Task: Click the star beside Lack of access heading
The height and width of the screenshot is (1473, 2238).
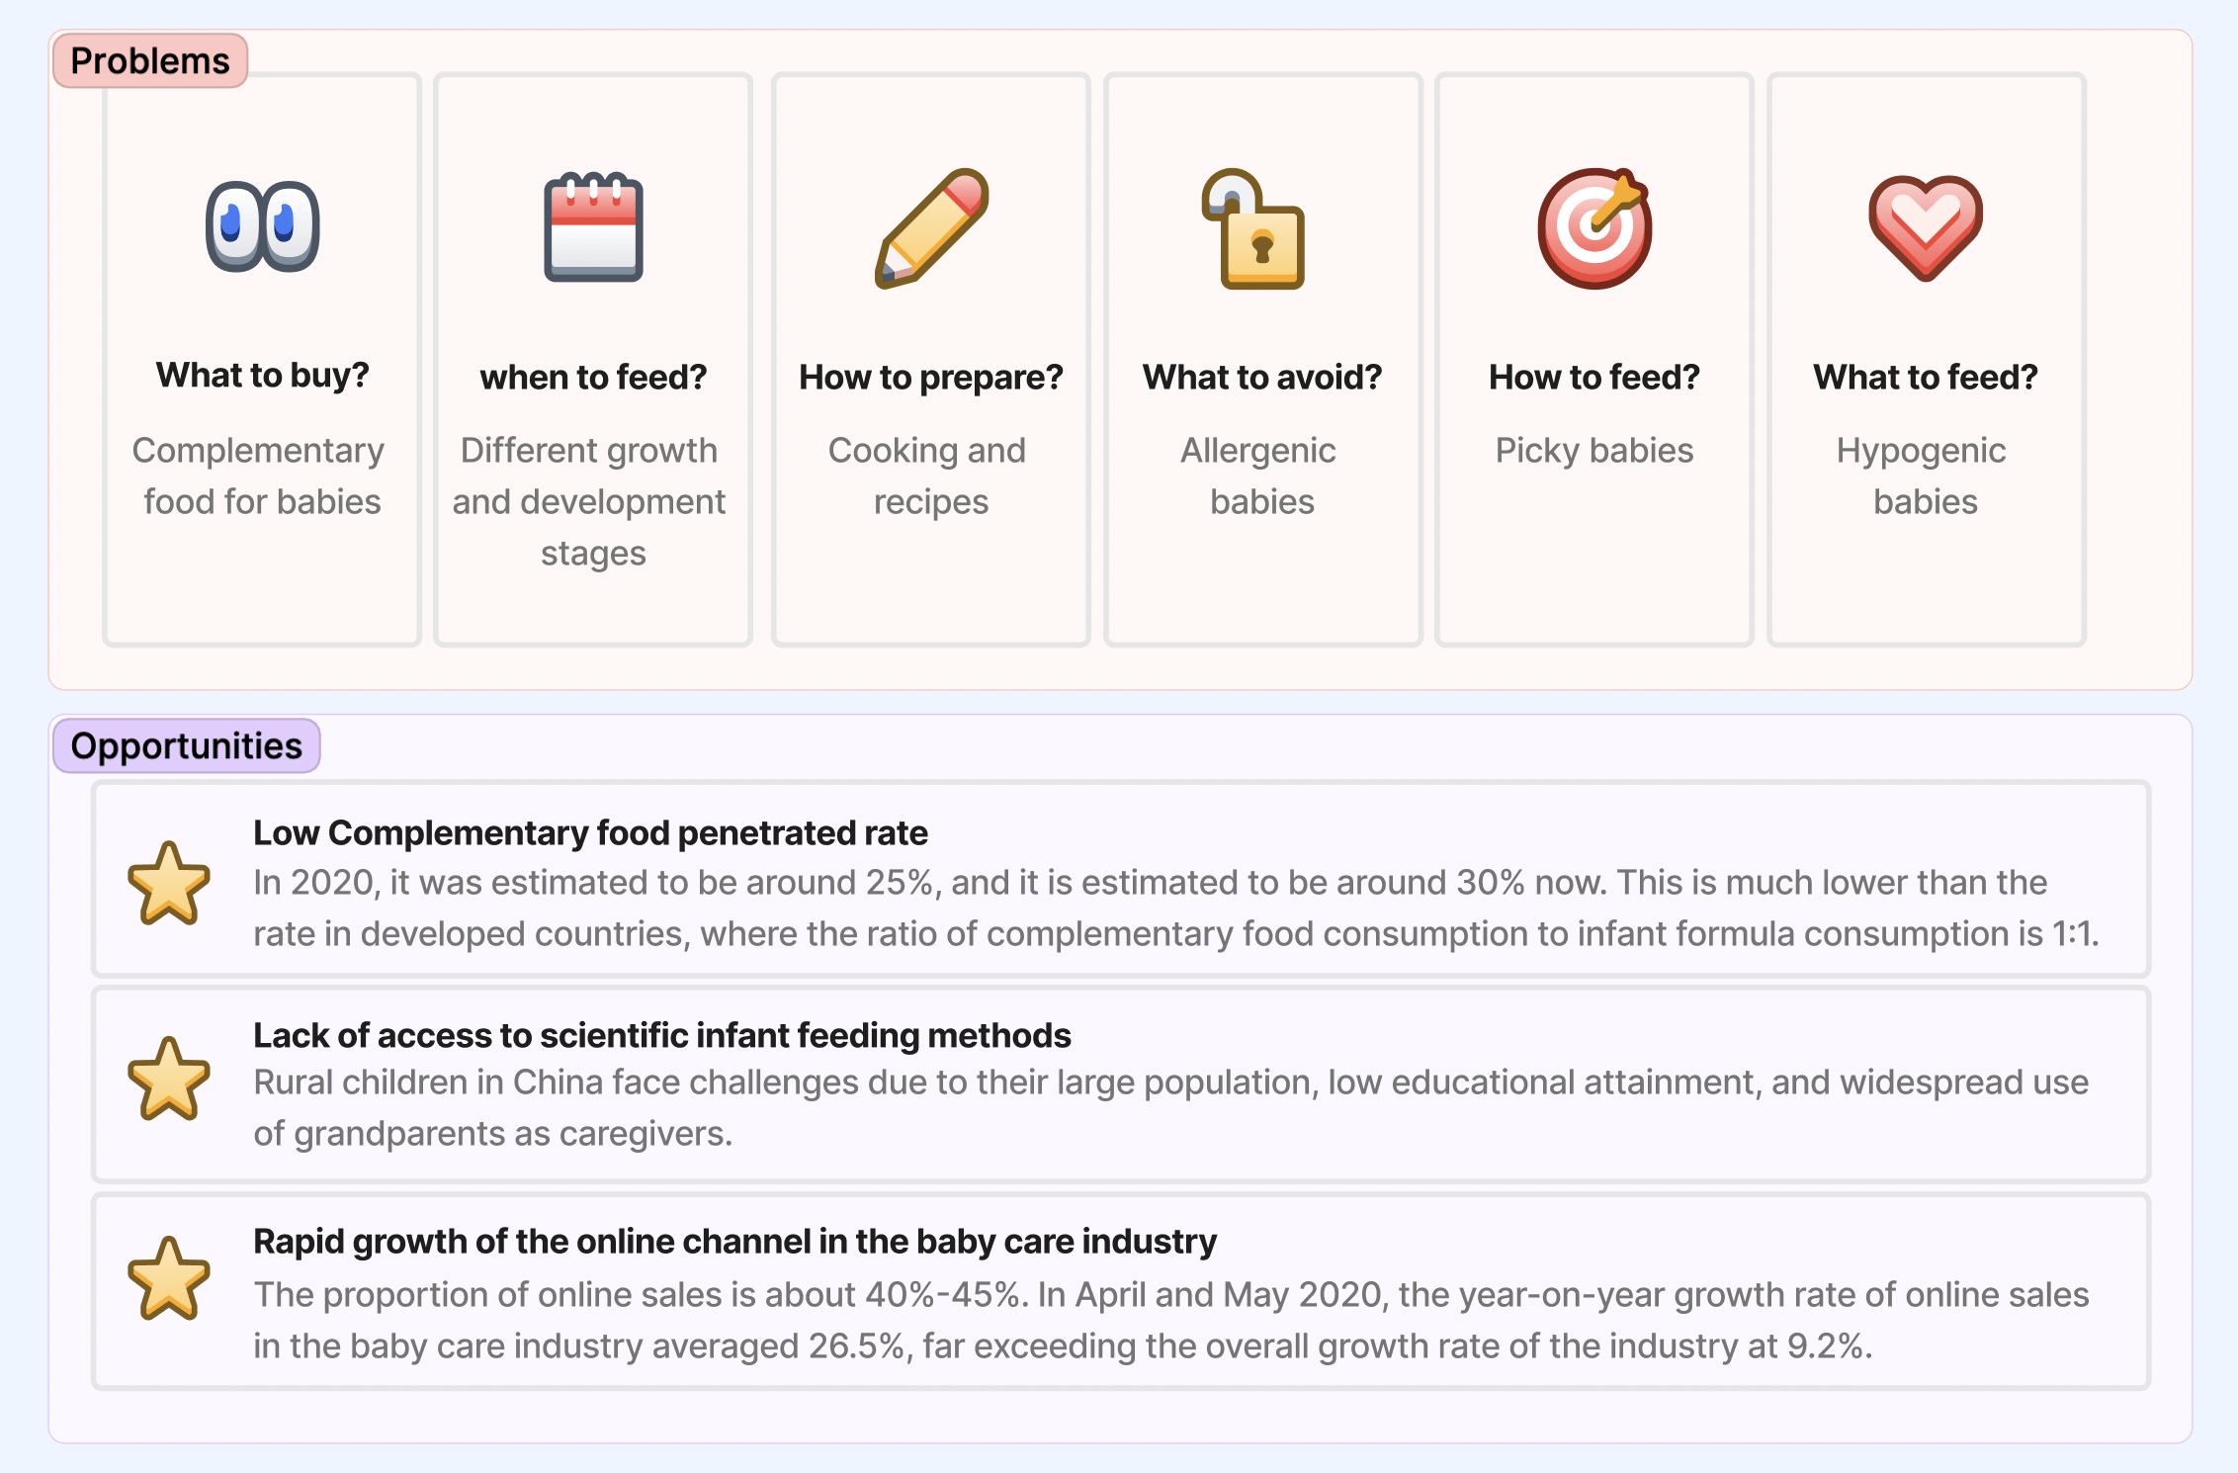Action: click(169, 1079)
